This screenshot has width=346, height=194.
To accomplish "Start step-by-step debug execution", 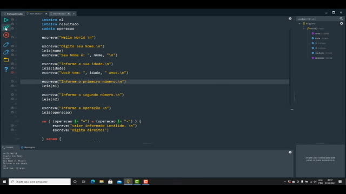I will [6, 27].
